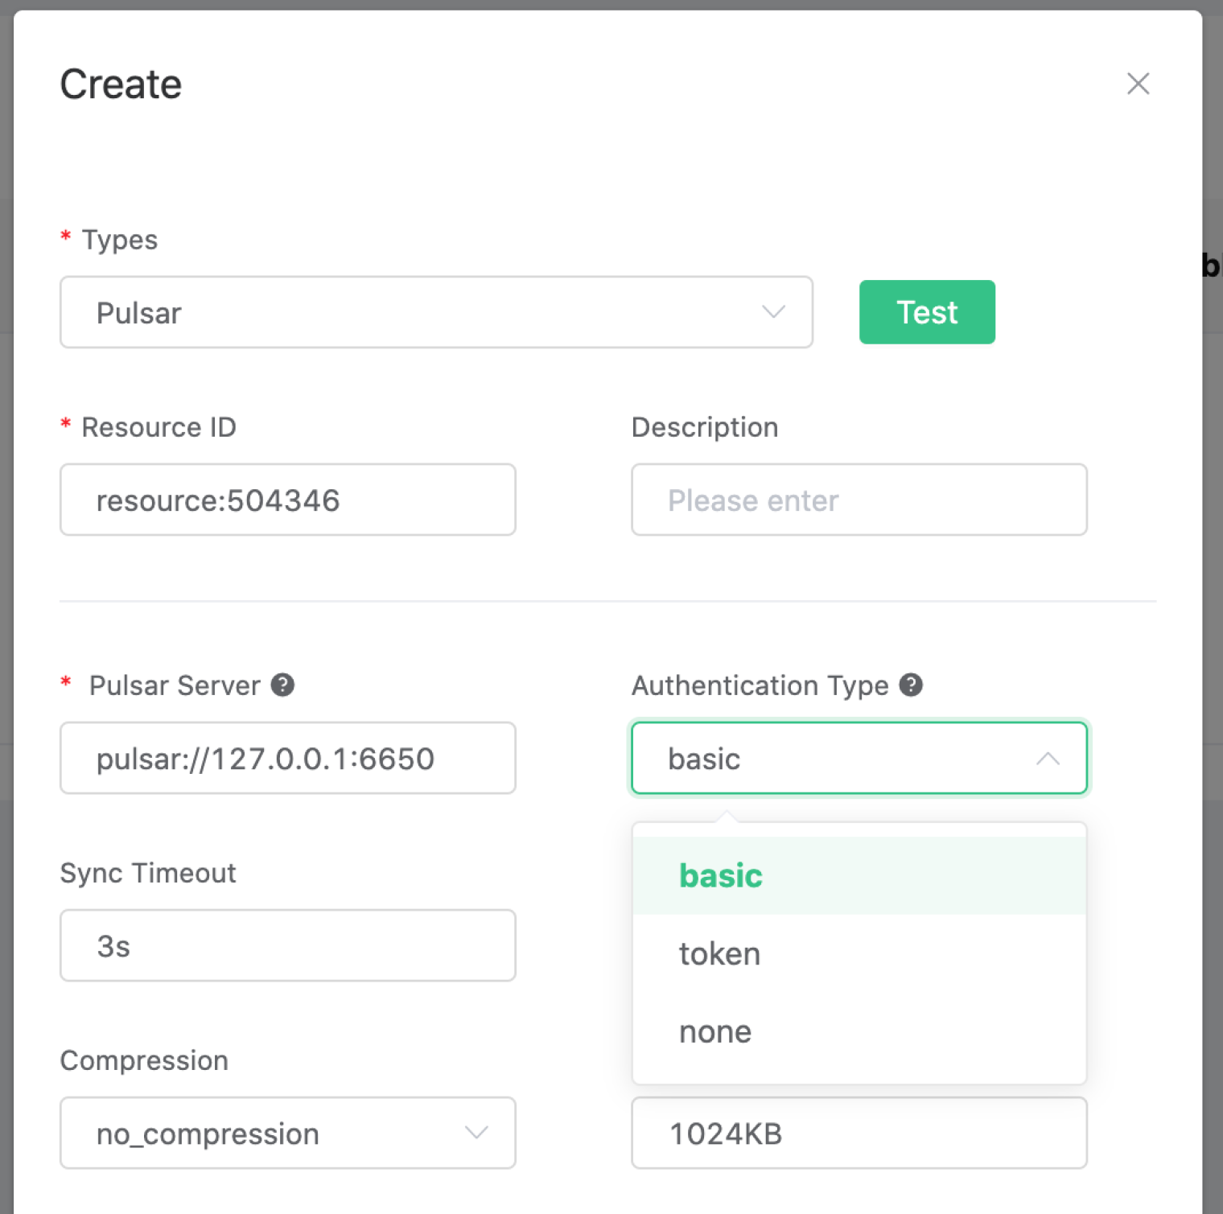Click the Pulsar Server label
1223x1214 pixels.
tap(175, 685)
